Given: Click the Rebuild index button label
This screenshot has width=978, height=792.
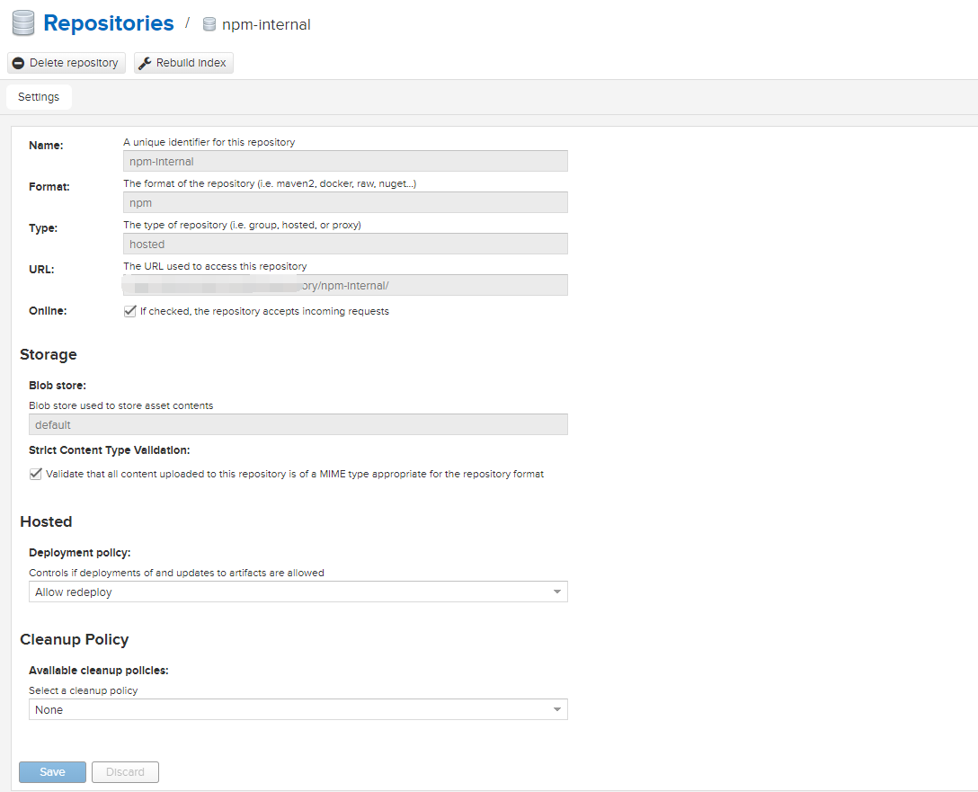Looking at the screenshot, I should tap(191, 63).
